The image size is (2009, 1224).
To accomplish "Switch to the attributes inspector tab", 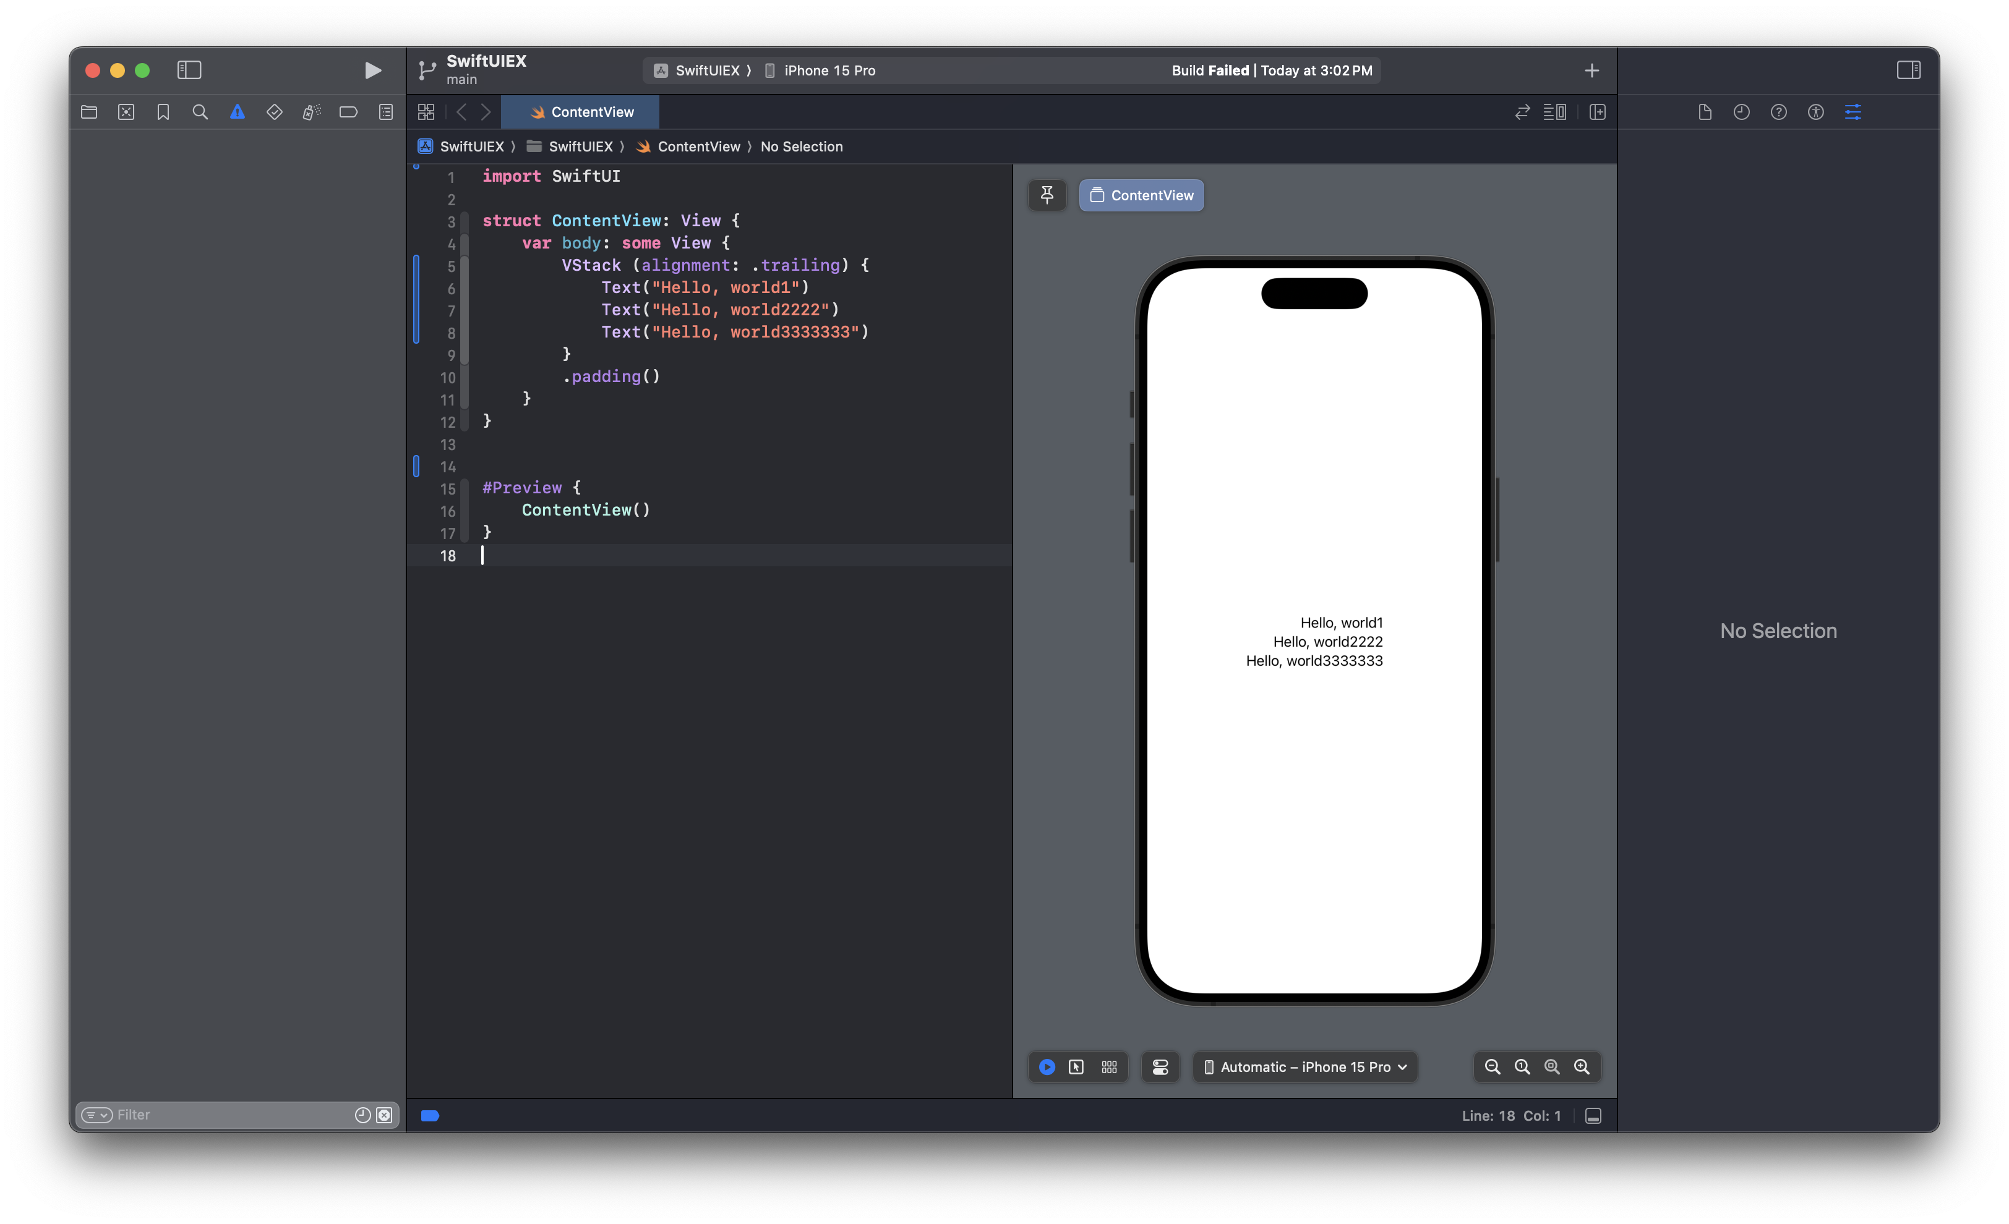I will [1853, 113].
